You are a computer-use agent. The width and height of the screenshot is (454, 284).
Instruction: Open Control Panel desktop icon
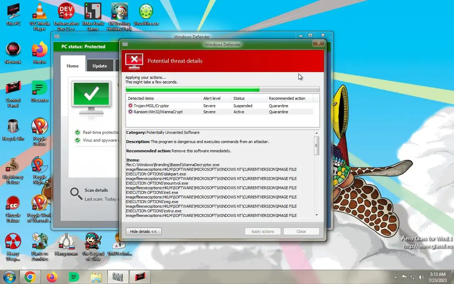pyautogui.click(x=13, y=94)
